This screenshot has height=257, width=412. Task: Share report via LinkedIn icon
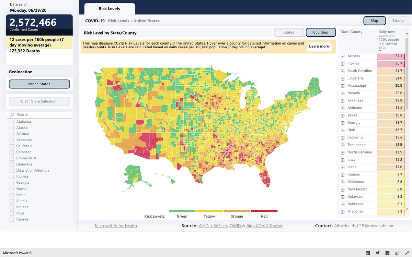pyautogui.click(x=368, y=253)
